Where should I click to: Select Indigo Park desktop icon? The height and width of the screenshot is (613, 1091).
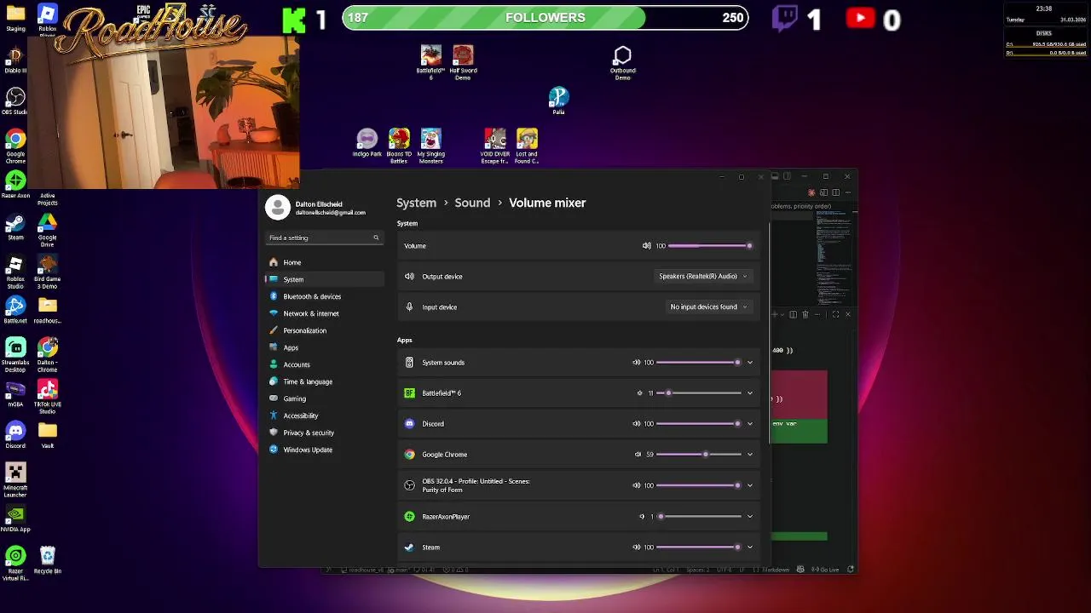coord(367,143)
